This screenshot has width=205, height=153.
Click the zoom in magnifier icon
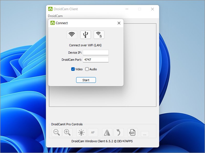tap(67, 132)
